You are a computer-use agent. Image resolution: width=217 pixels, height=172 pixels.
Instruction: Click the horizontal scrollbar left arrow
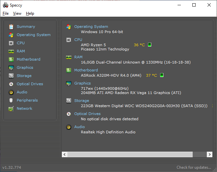pos(64,155)
